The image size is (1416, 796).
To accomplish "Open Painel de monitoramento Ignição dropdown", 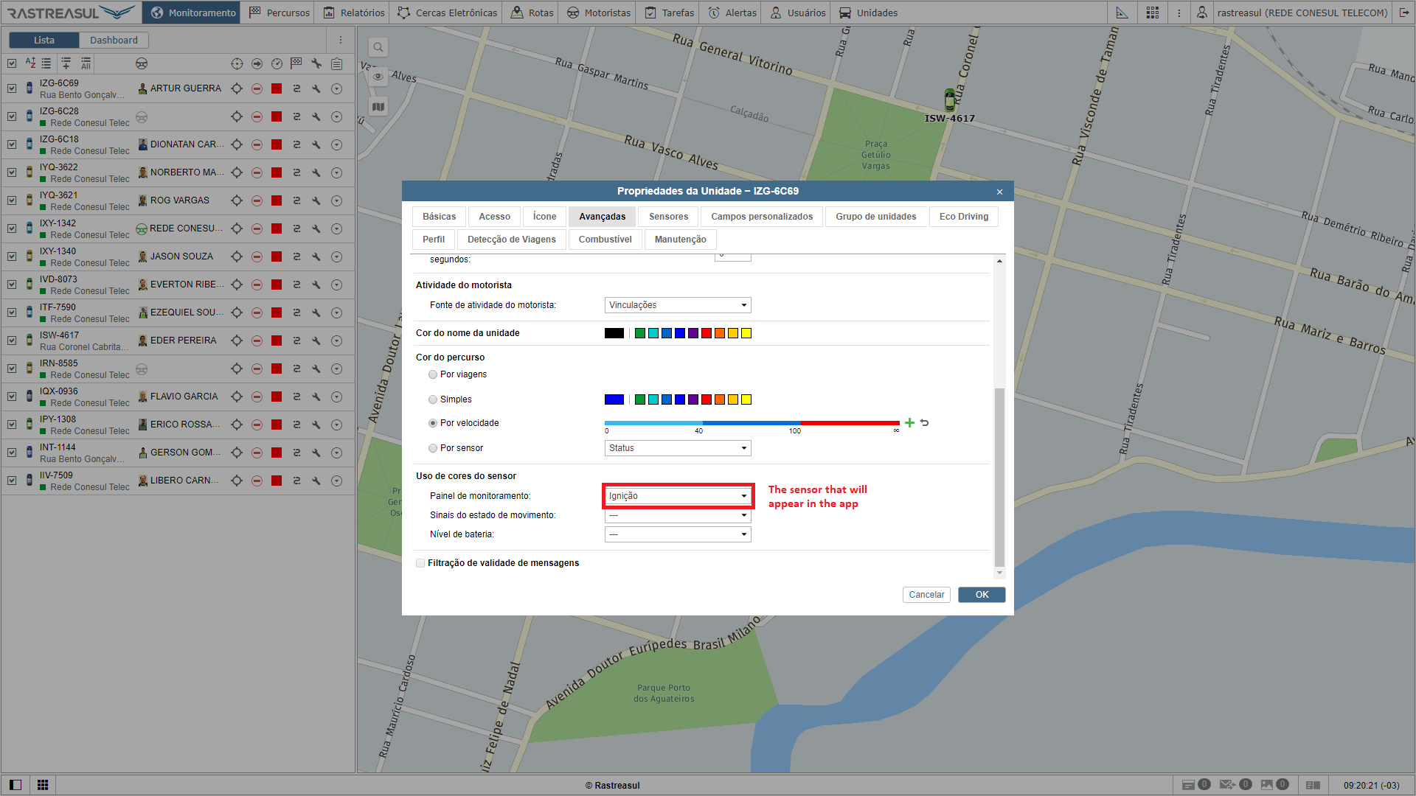I will pos(677,496).
